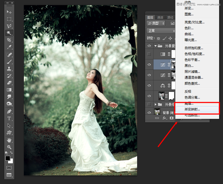
Task: Select the Magic Wand tool
Action: click(x=9, y=33)
